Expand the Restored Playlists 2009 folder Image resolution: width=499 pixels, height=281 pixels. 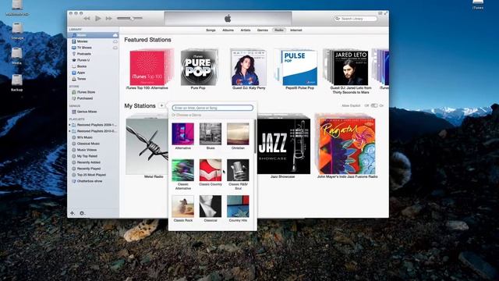[x=69, y=125]
